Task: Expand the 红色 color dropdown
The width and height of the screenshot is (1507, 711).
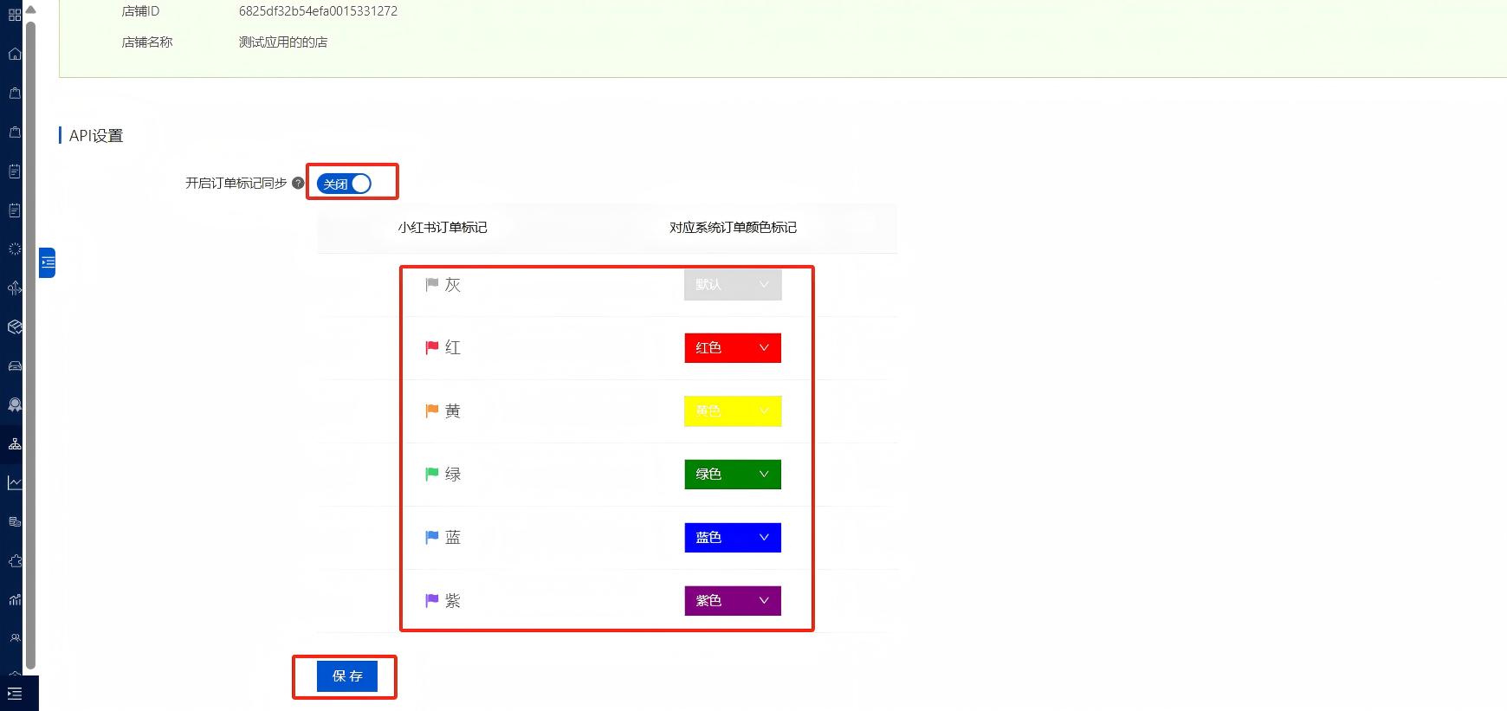Action: tap(733, 348)
